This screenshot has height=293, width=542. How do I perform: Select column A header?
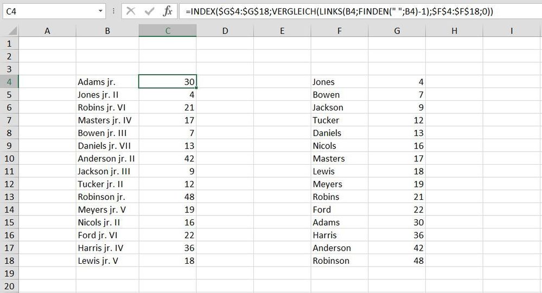pyautogui.click(x=47, y=31)
